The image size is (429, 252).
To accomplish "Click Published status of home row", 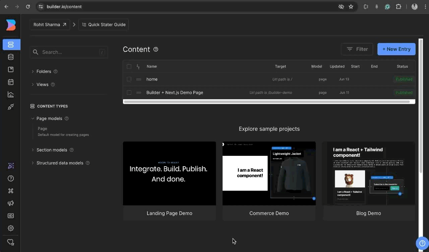I will pyautogui.click(x=404, y=79).
